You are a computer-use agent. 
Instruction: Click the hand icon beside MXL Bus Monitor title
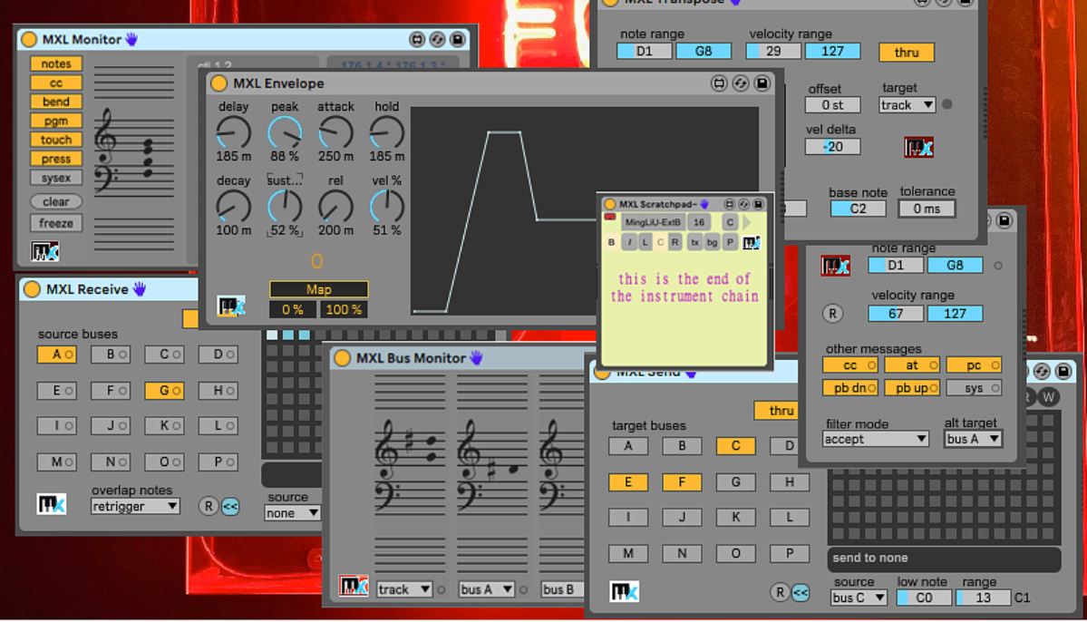coord(476,358)
